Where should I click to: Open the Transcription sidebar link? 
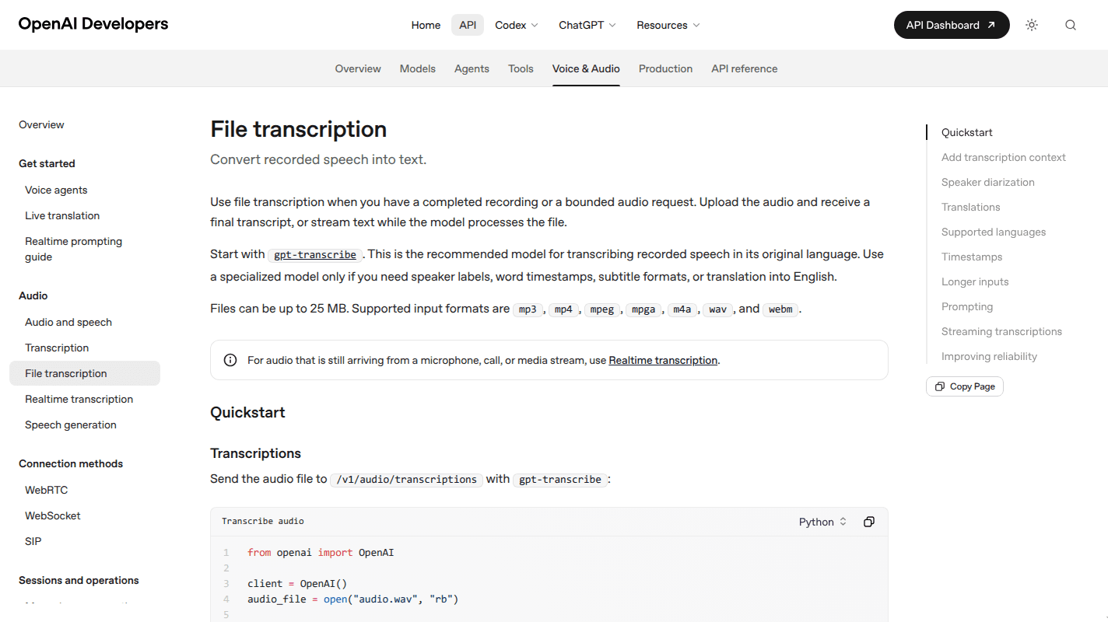[57, 348]
